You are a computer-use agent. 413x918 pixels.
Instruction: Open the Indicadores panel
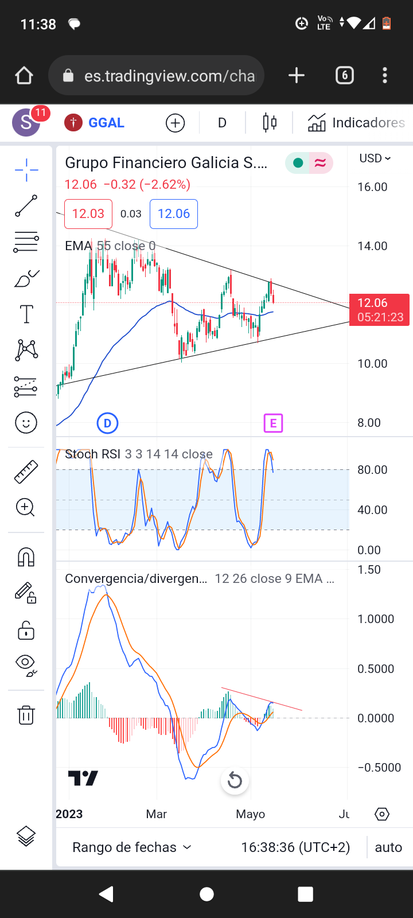point(356,123)
